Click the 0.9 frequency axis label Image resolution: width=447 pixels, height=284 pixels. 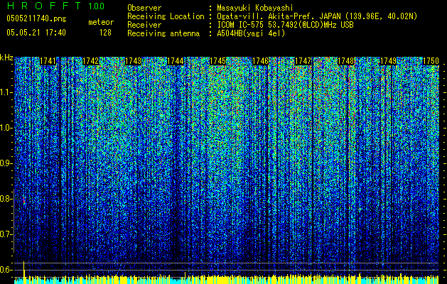point(6,163)
